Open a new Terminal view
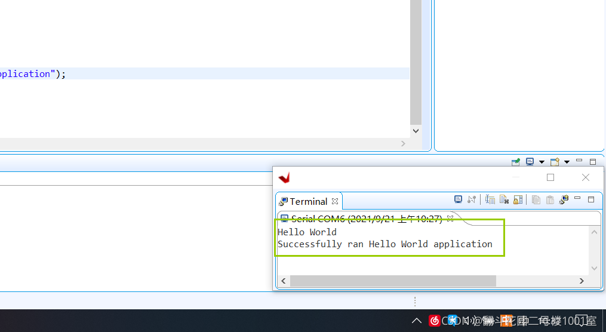This screenshot has height=332, width=606. pos(564,199)
